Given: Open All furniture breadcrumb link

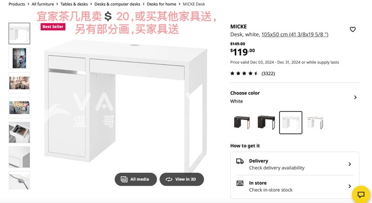Looking at the screenshot, I should tap(43, 4).
